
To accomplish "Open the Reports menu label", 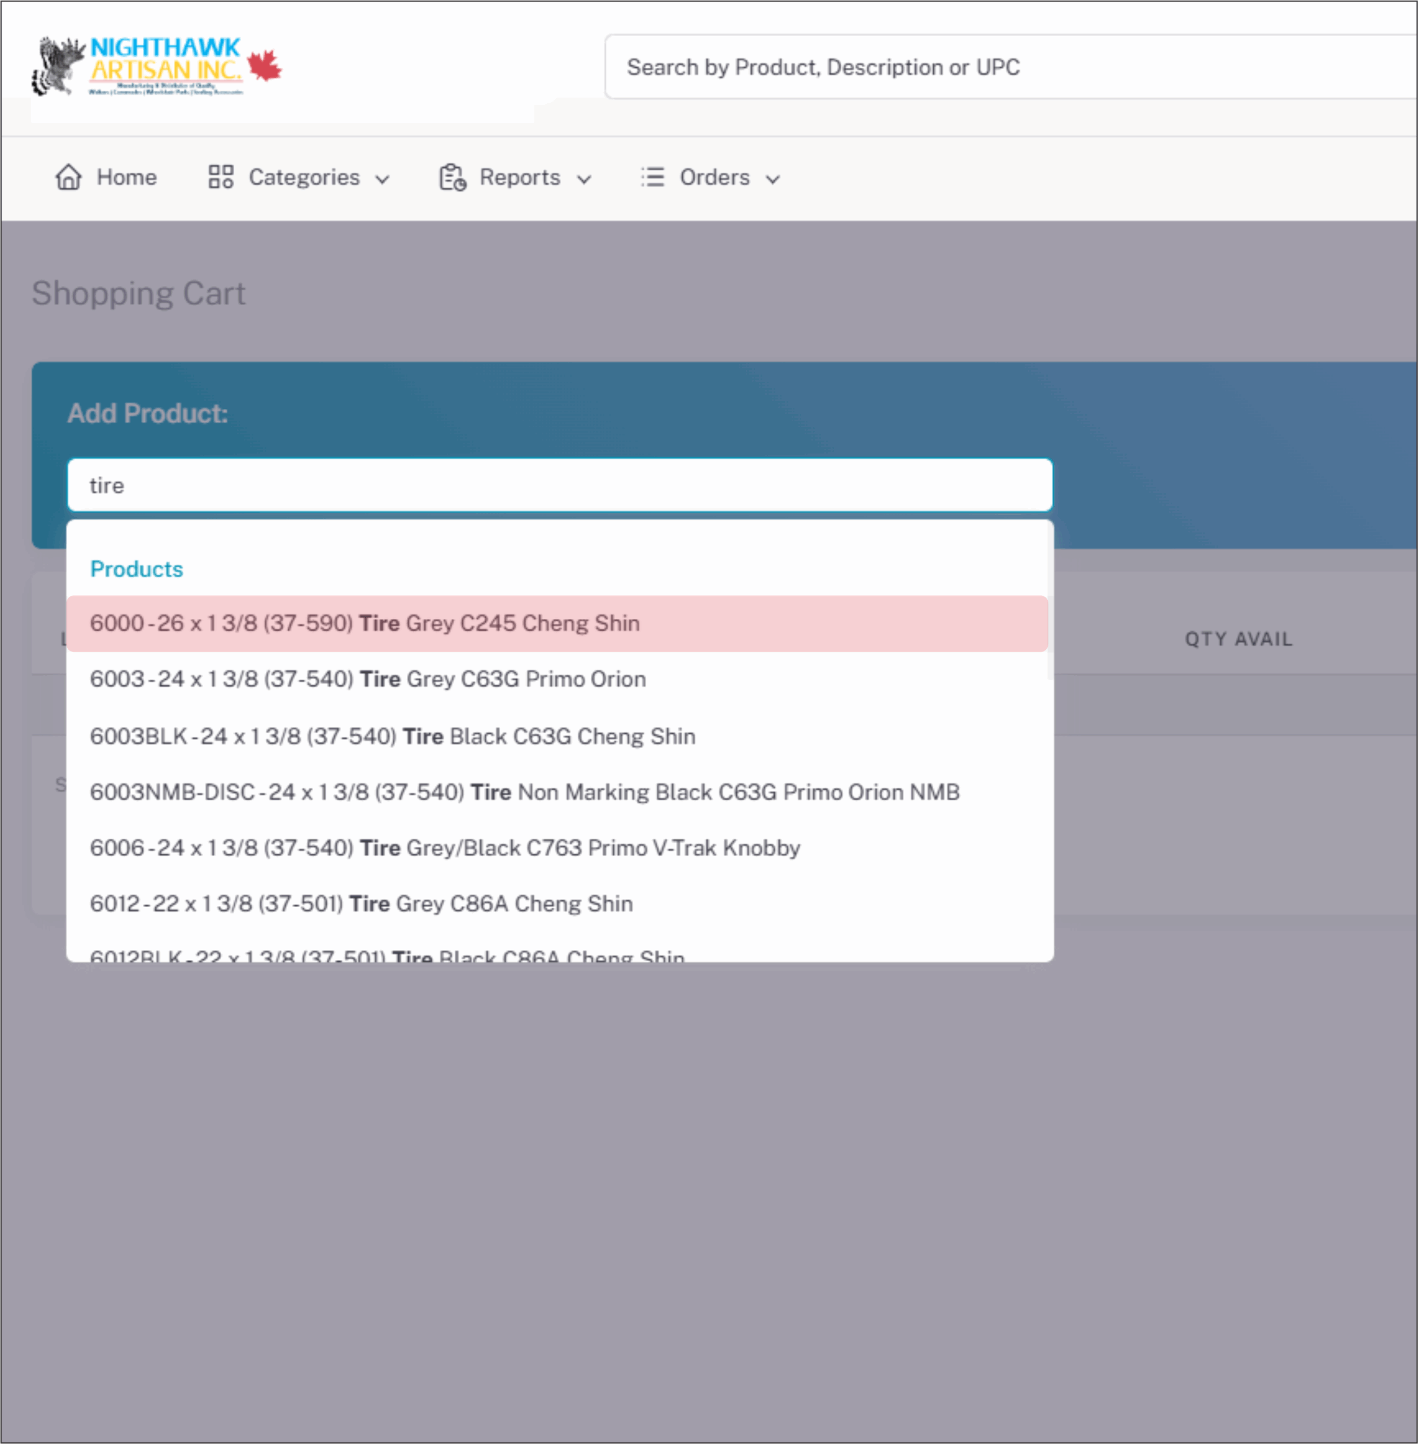I will [519, 177].
